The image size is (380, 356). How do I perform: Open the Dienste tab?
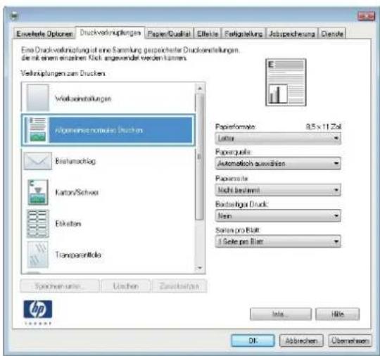332,34
